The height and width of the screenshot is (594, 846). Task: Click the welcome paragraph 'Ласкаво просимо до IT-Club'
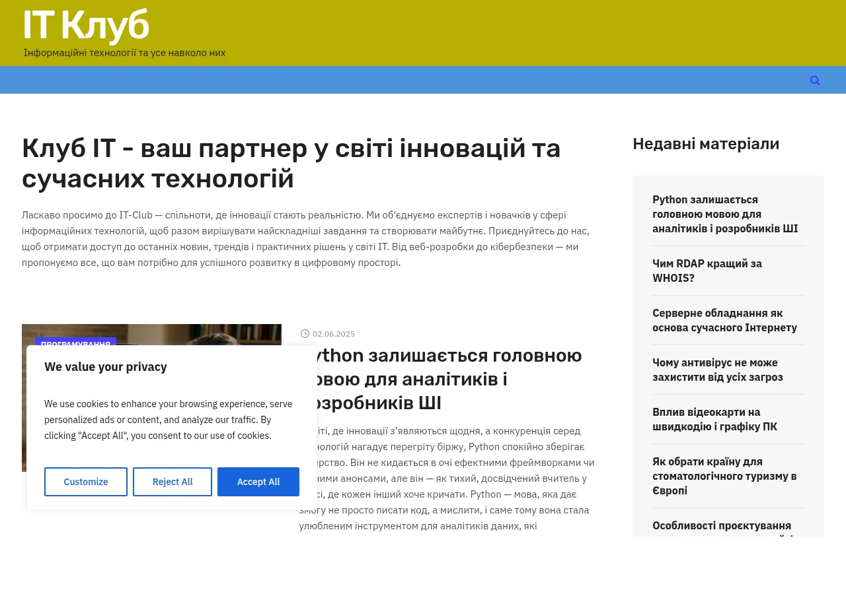[x=305, y=239]
